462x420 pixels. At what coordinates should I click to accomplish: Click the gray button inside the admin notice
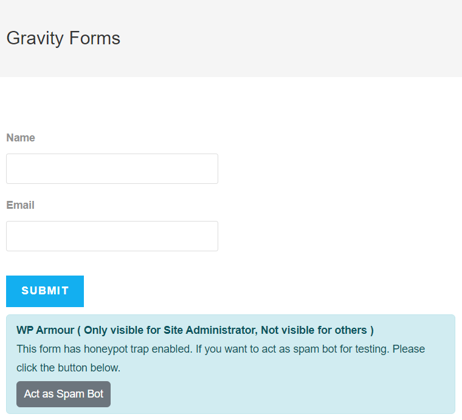pos(63,394)
